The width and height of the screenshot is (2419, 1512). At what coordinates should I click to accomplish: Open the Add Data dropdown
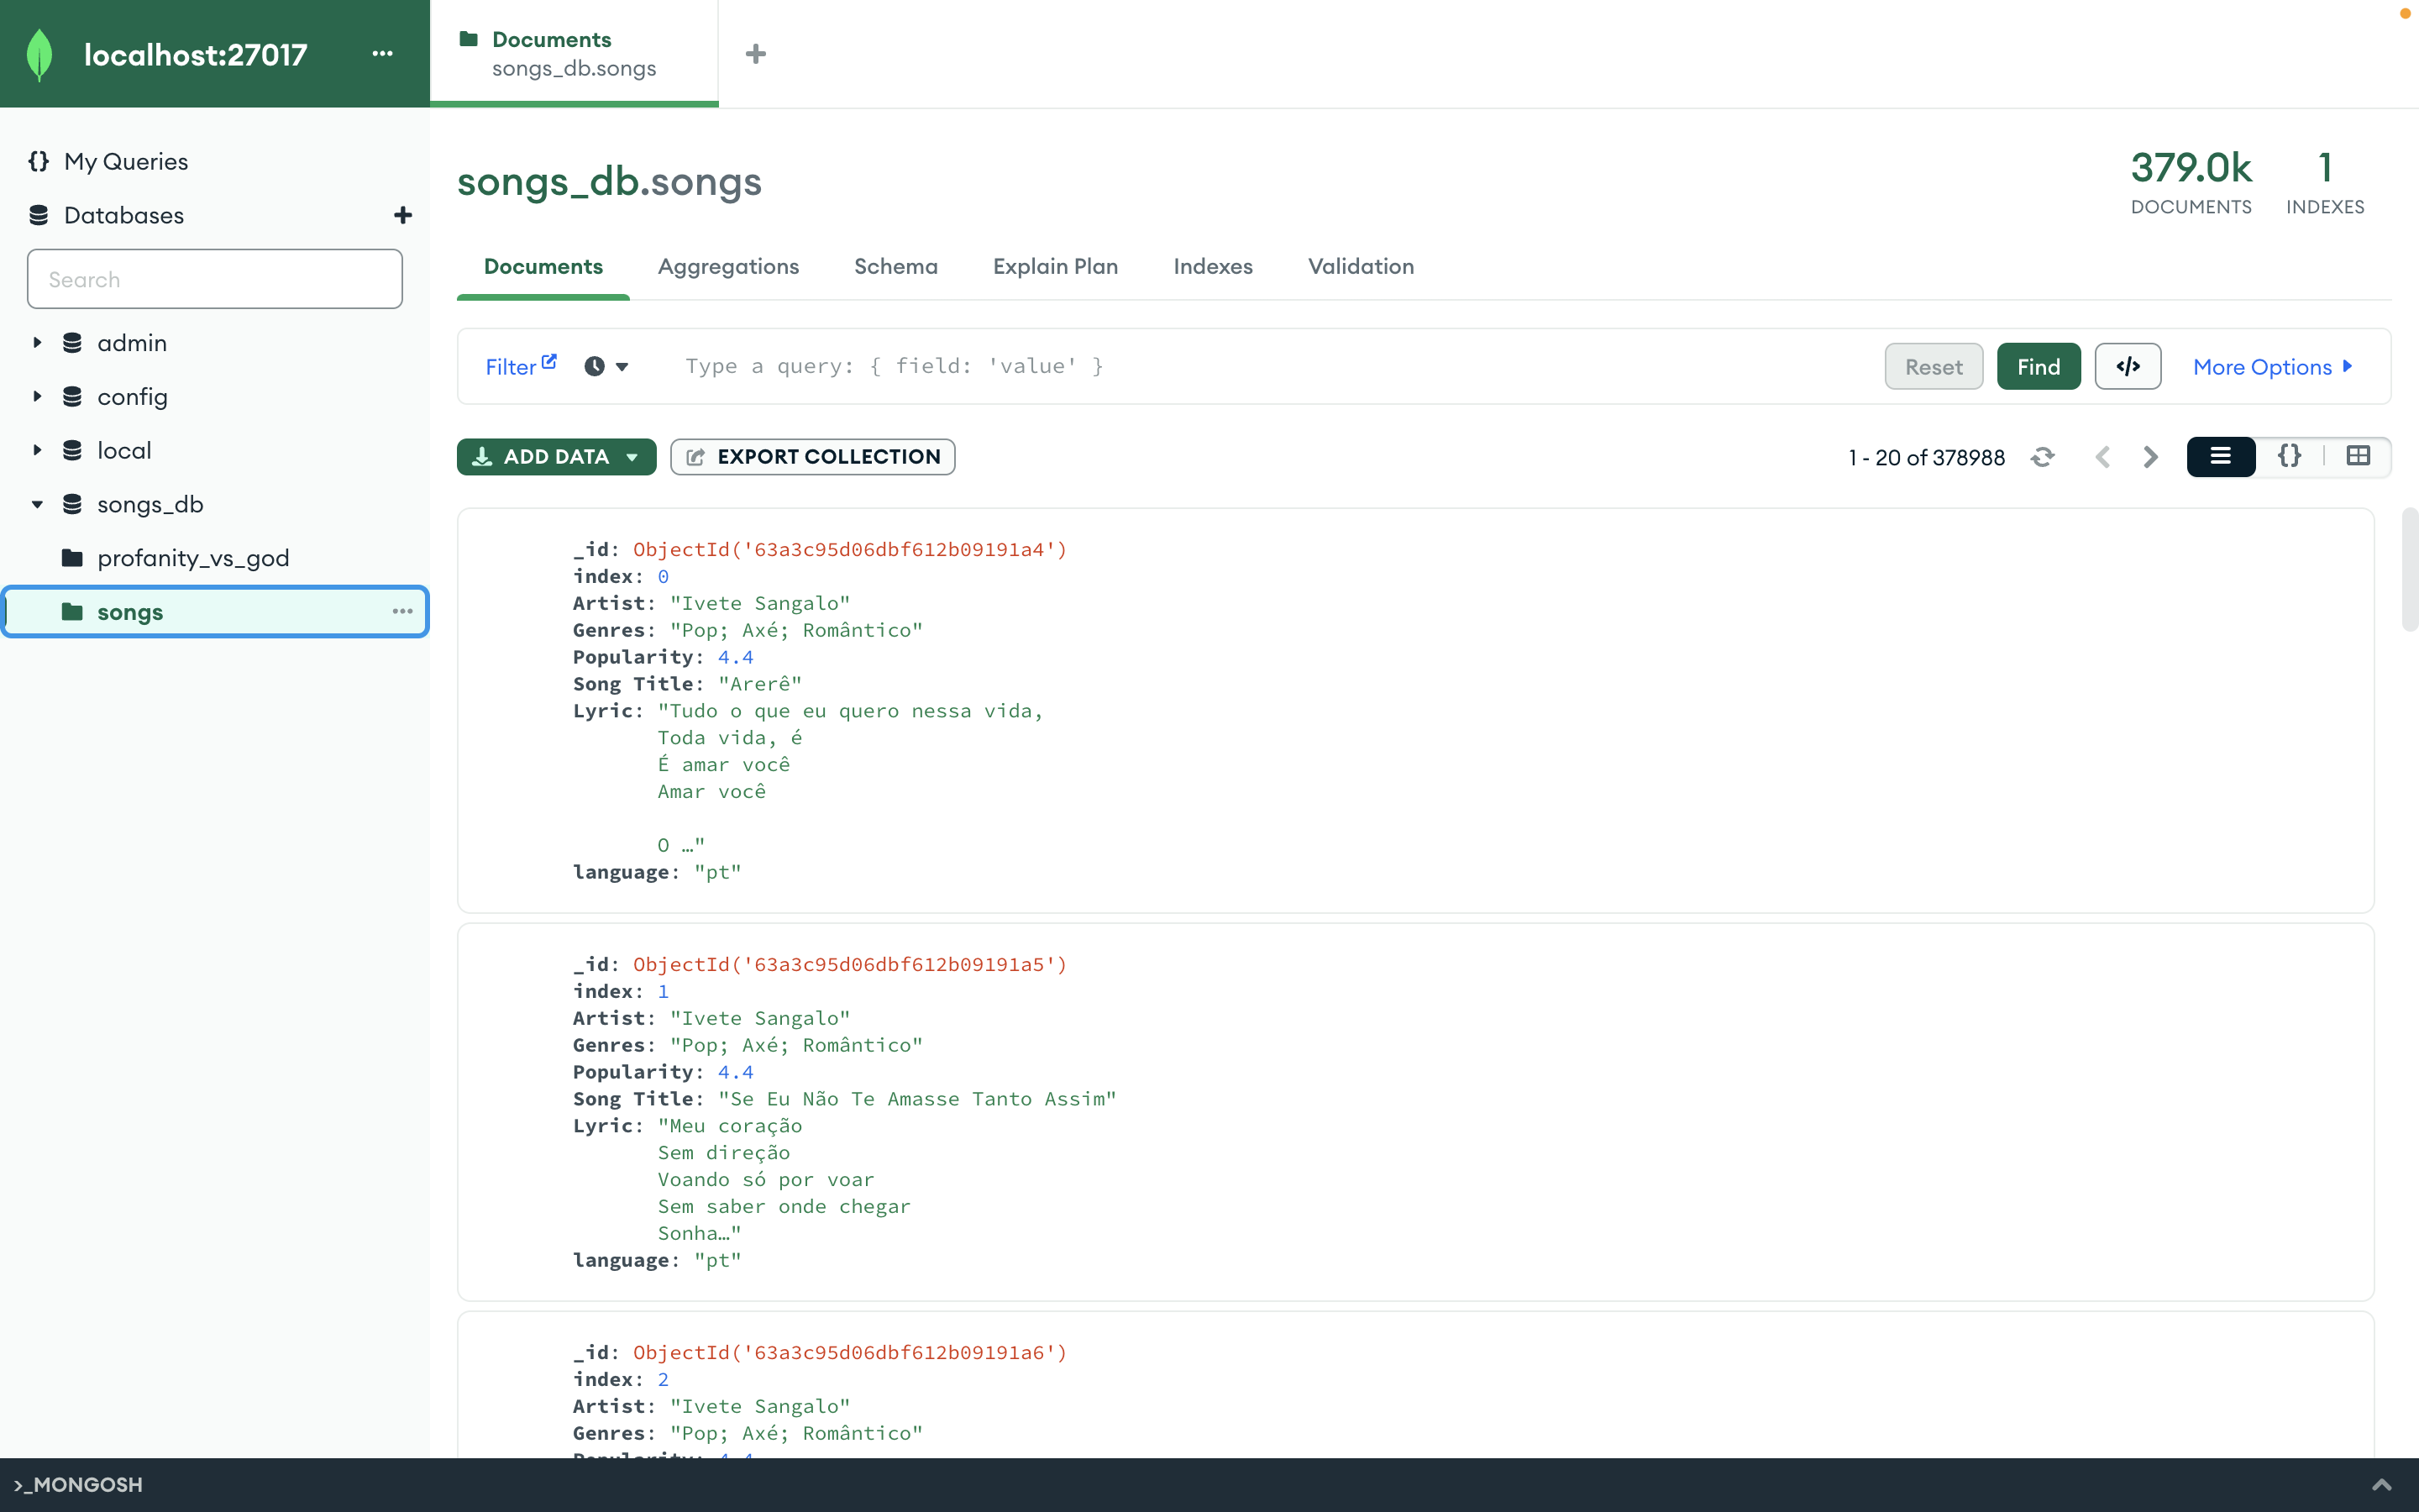pos(556,456)
